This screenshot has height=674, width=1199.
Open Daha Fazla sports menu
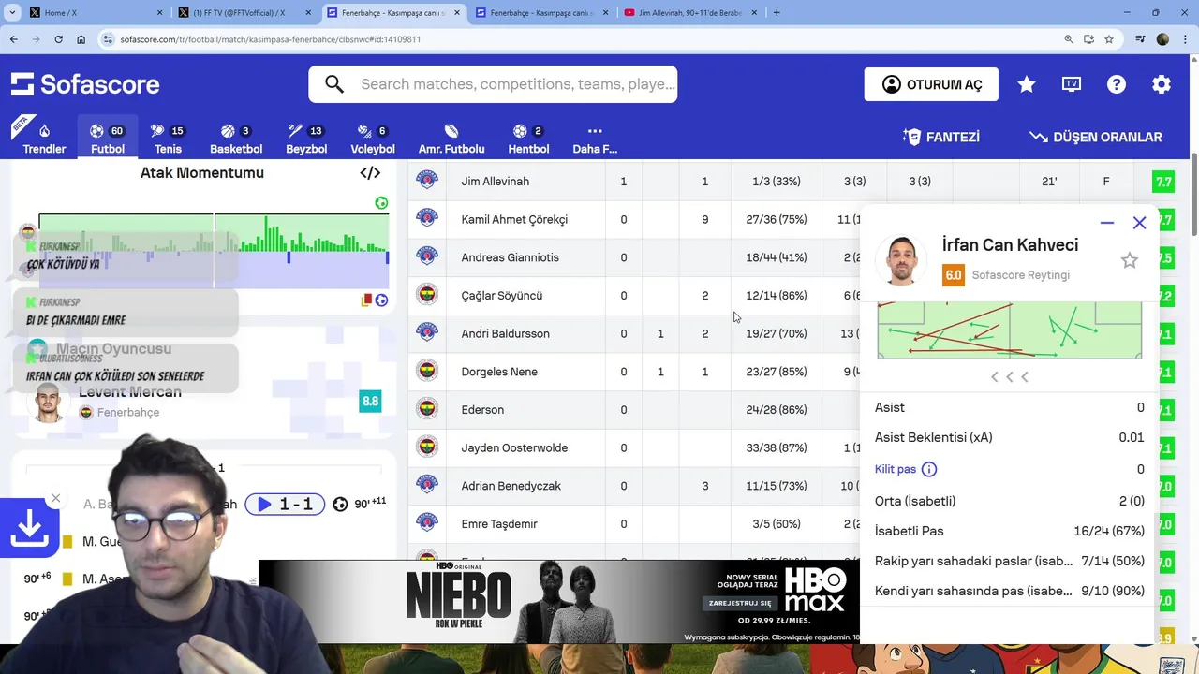point(595,139)
